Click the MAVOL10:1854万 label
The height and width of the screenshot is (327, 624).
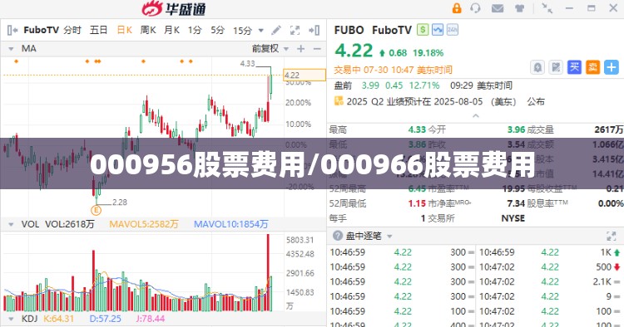tap(230, 224)
